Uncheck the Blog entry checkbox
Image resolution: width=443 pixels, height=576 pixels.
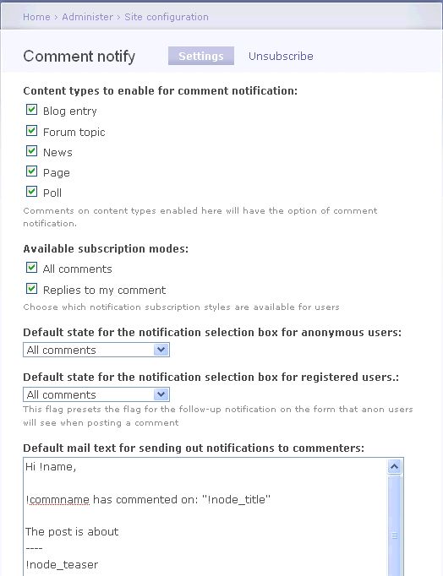point(31,110)
